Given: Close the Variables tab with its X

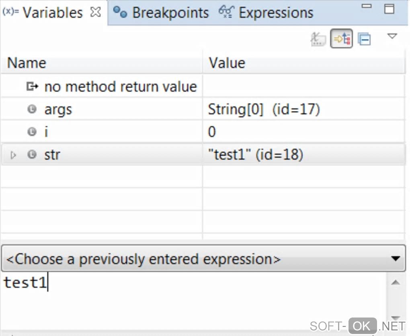Looking at the screenshot, I should point(96,12).
